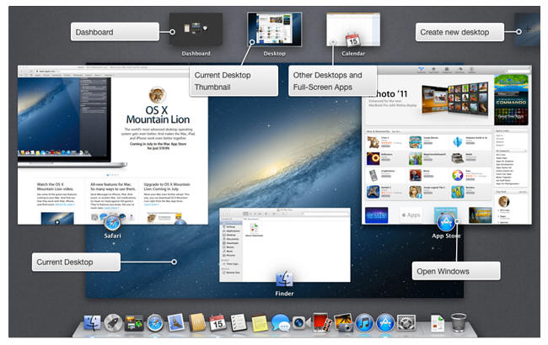Select Purchased in the App Store toolbar

click(459, 70)
